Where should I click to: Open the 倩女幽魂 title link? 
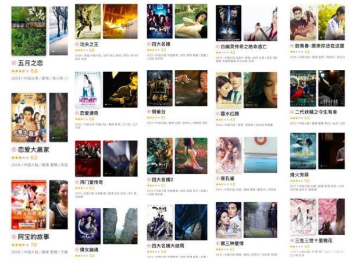pyautogui.click(x=89, y=250)
